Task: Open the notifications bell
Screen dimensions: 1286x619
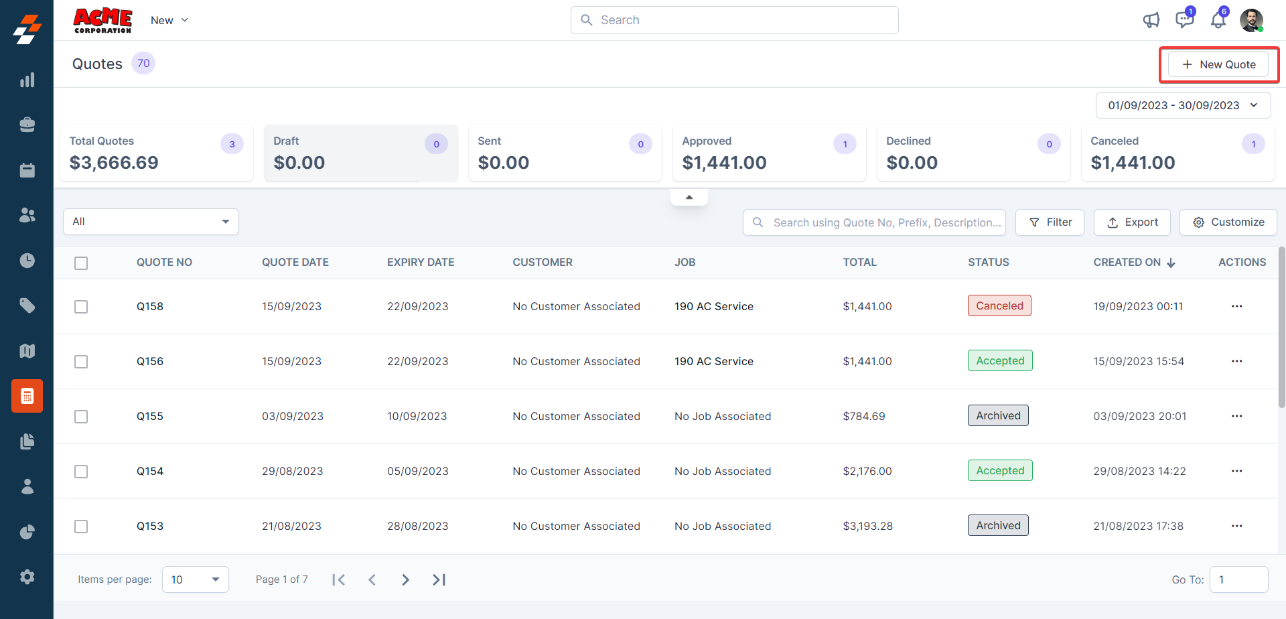Action: pyautogui.click(x=1218, y=20)
